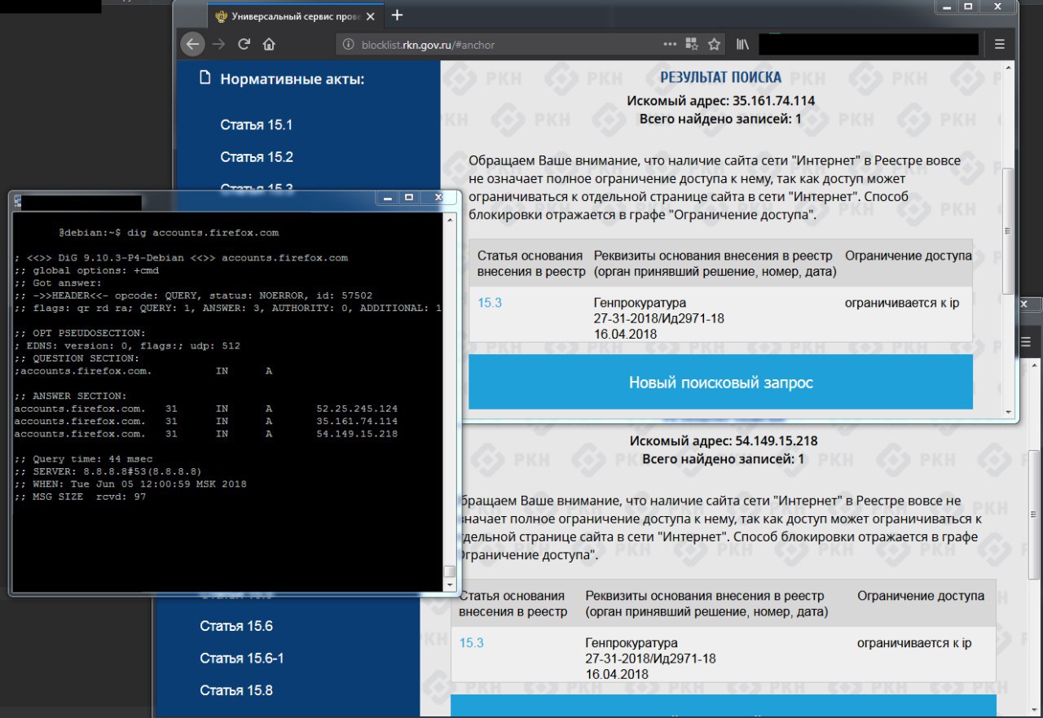Show site information icon in address bar

coord(348,45)
